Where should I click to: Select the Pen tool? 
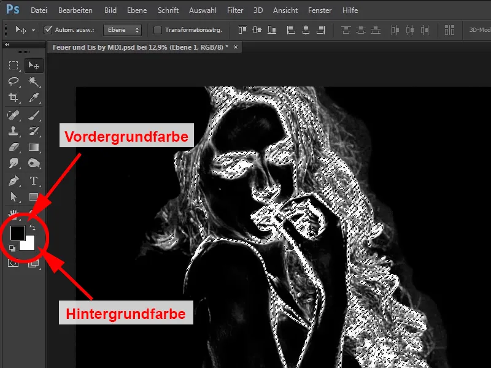(x=13, y=181)
